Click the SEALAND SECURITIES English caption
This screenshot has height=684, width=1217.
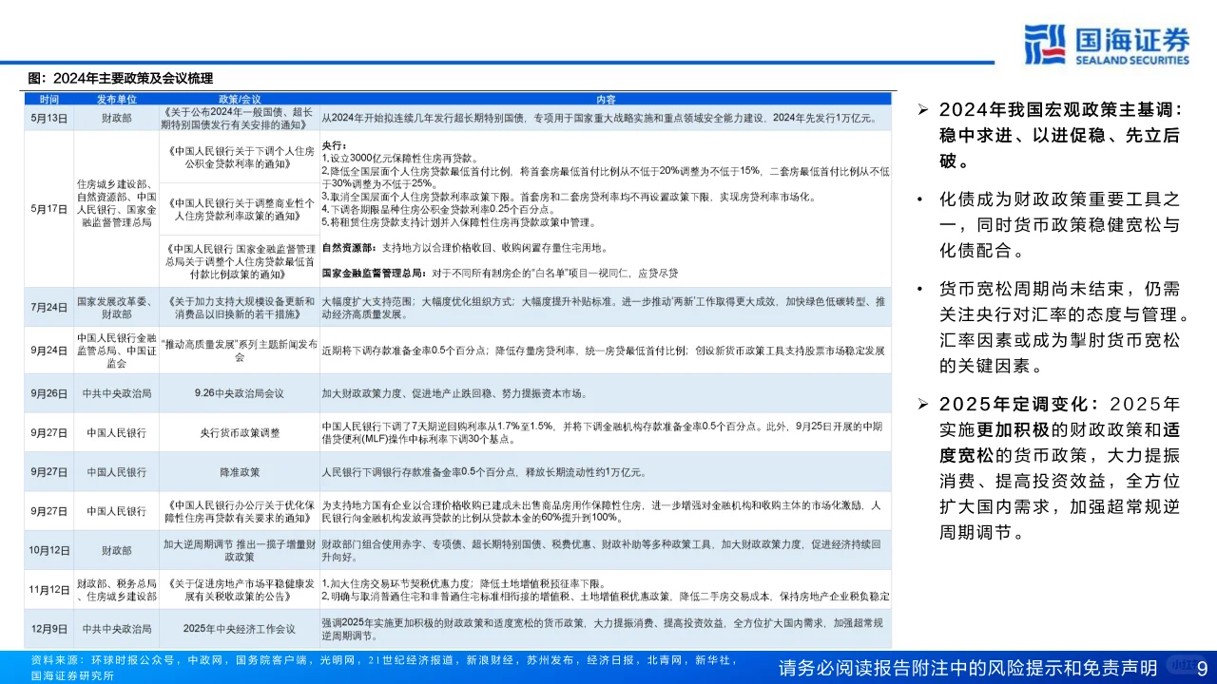point(1132,59)
